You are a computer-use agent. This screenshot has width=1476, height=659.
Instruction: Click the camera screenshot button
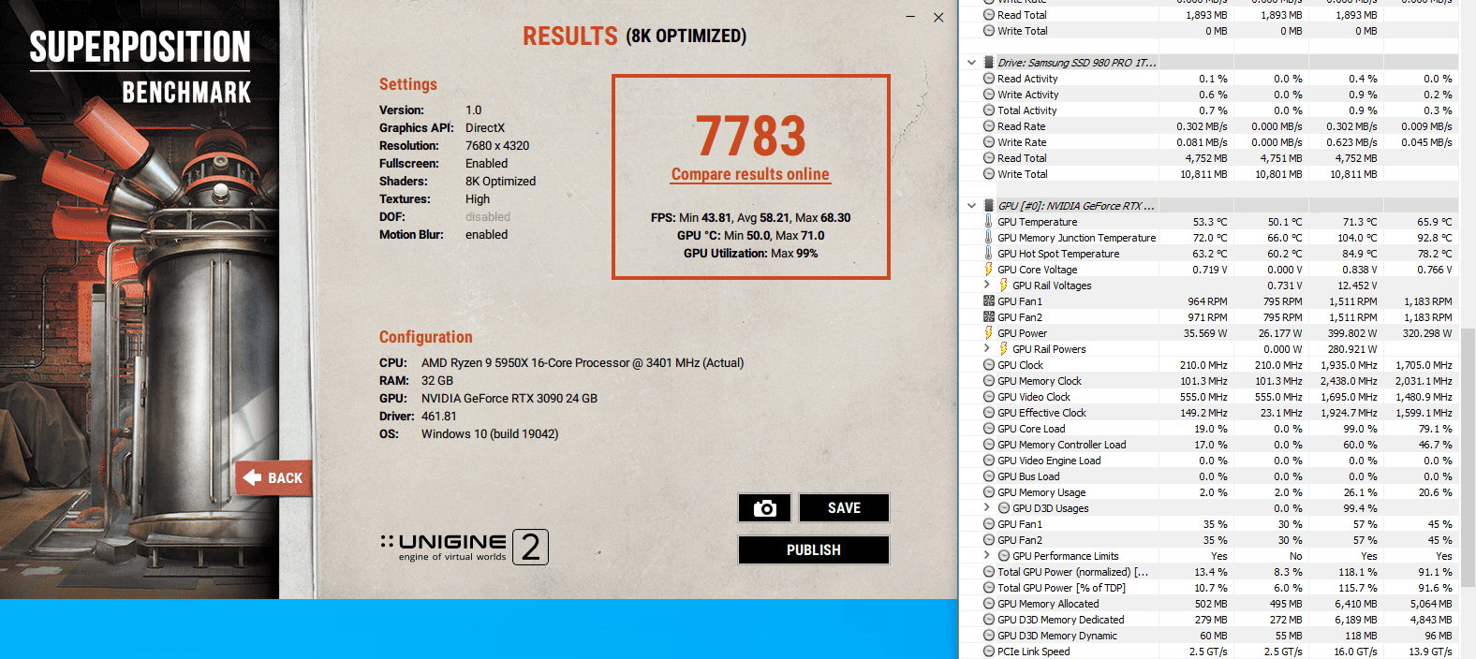(x=765, y=507)
